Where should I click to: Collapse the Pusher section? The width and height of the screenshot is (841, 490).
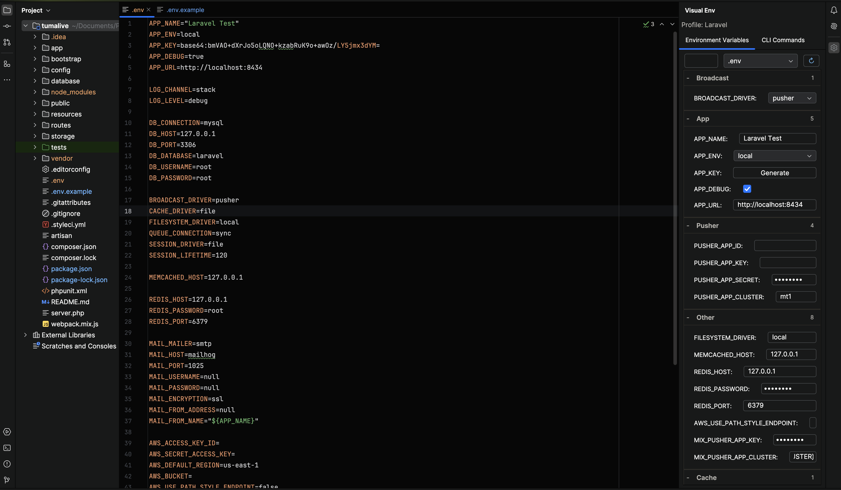pos(688,225)
